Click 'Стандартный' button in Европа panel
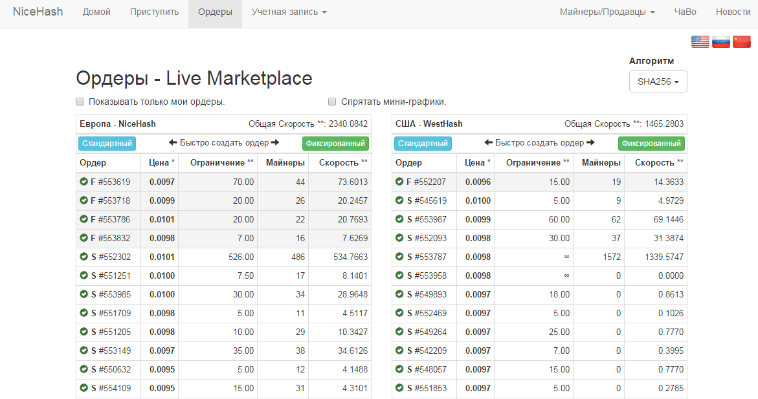This screenshot has width=758, height=399. (x=107, y=144)
